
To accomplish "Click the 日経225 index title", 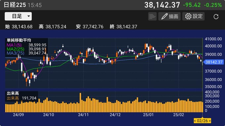I will [x=15, y=5].
